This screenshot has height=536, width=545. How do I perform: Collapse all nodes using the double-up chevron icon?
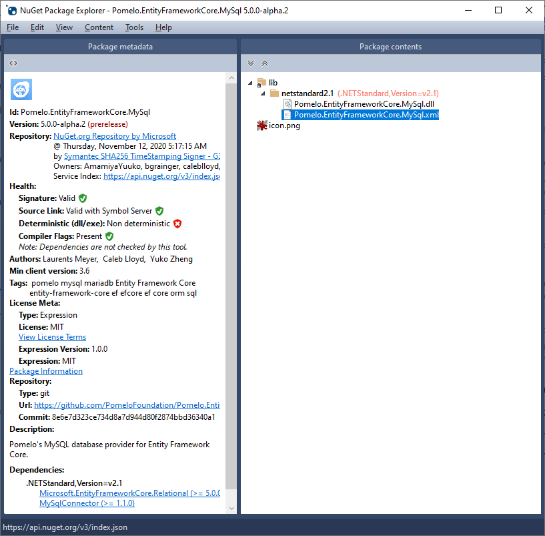click(264, 63)
